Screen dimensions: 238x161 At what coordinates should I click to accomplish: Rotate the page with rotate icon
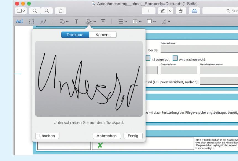[181, 11]
